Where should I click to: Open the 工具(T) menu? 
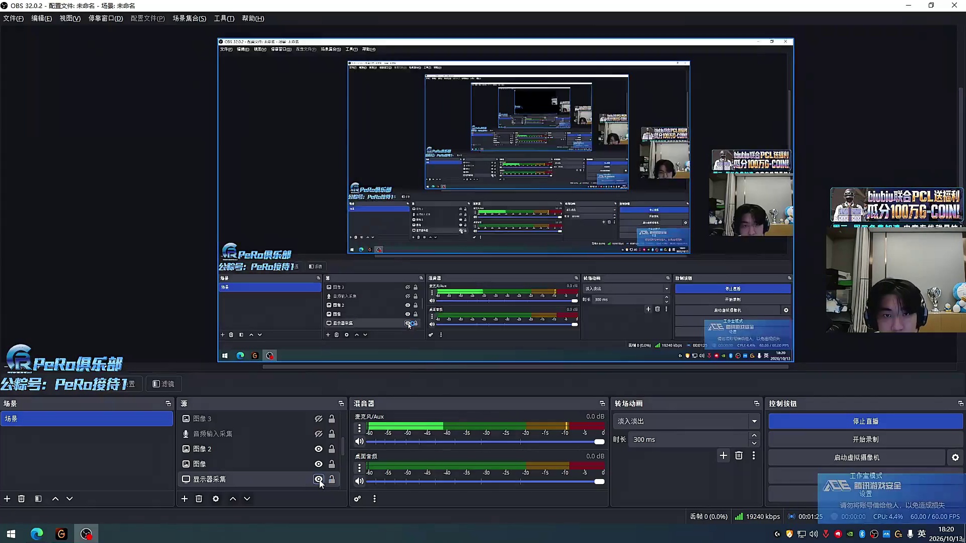pyautogui.click(x=224, y=19)
